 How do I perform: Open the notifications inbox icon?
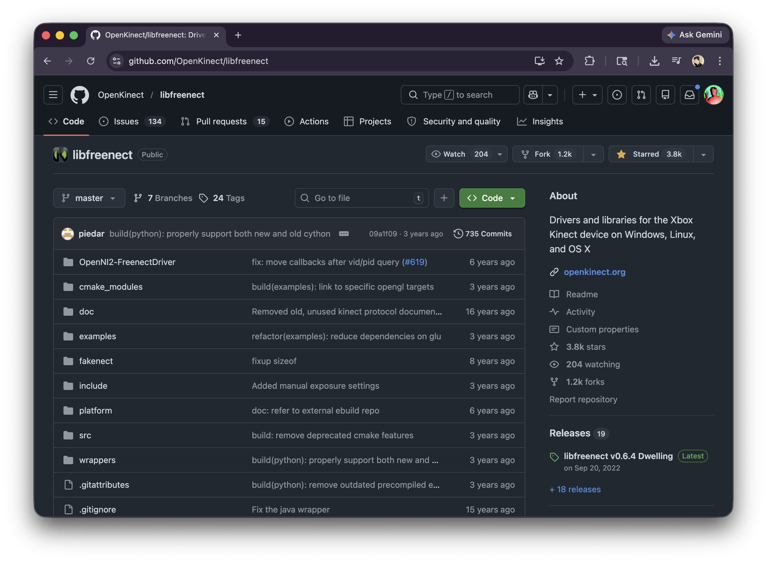pos(689,95)
